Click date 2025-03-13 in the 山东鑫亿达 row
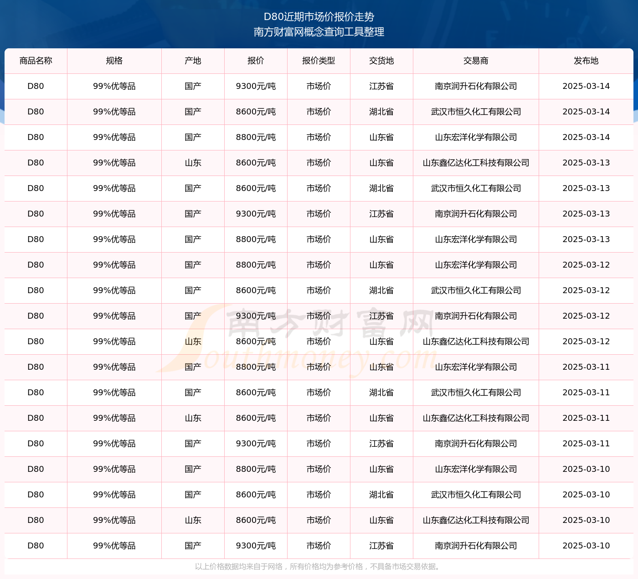 (x=586, y=163)
